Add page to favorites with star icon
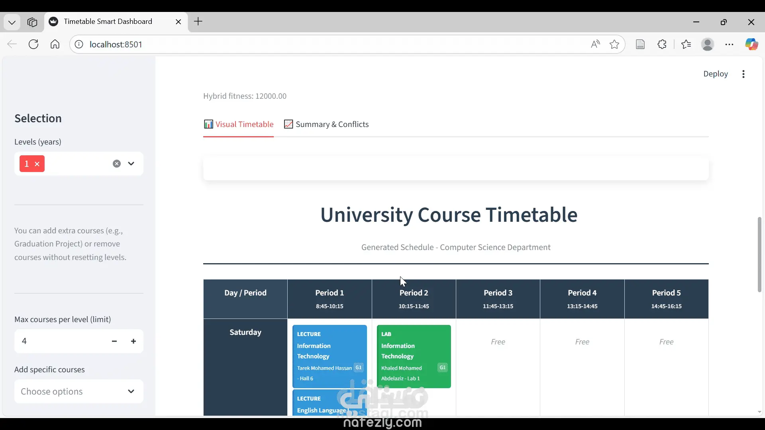This screenshot has height=430, width=765. click(614, 44)
